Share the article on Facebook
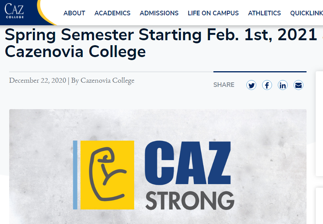323x224 pixels. click(267, 85)
